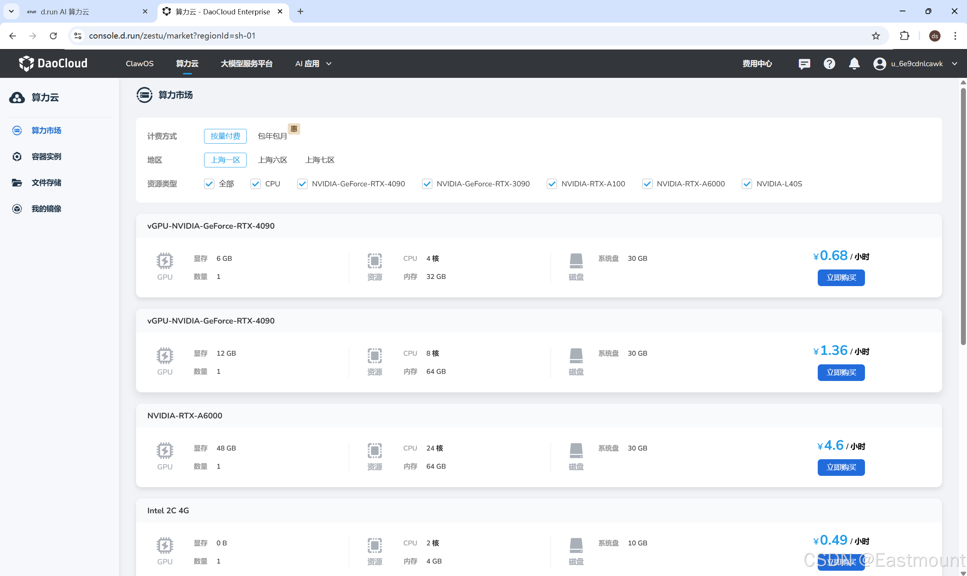
Task: Click the user avatar icon
Action: point(879,63)
